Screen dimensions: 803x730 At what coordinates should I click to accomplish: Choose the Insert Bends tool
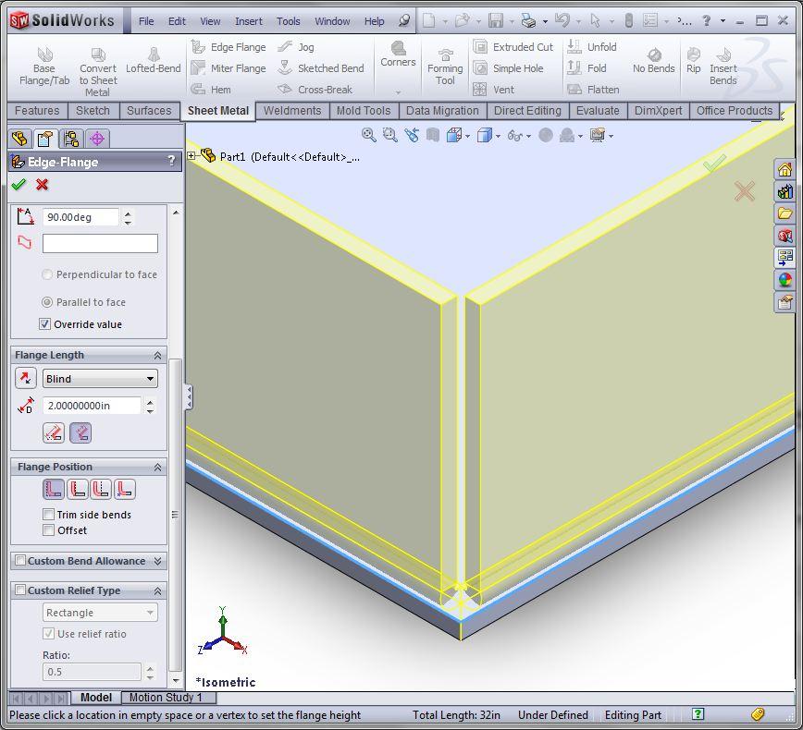[x=723, y=67]
